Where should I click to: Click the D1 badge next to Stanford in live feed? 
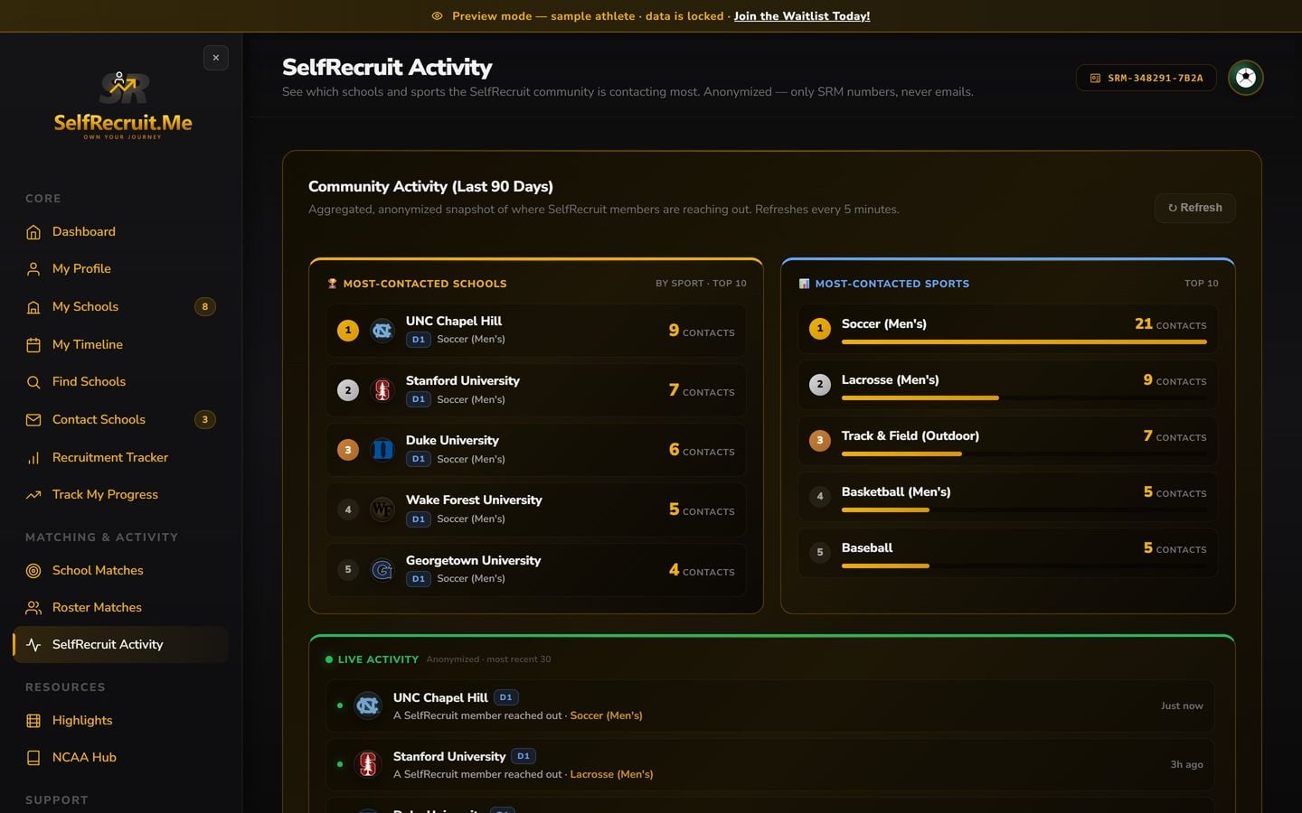[524, 756]
